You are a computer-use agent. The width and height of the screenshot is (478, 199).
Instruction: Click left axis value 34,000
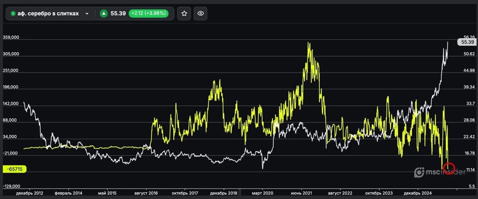click(x=10, y=137)
